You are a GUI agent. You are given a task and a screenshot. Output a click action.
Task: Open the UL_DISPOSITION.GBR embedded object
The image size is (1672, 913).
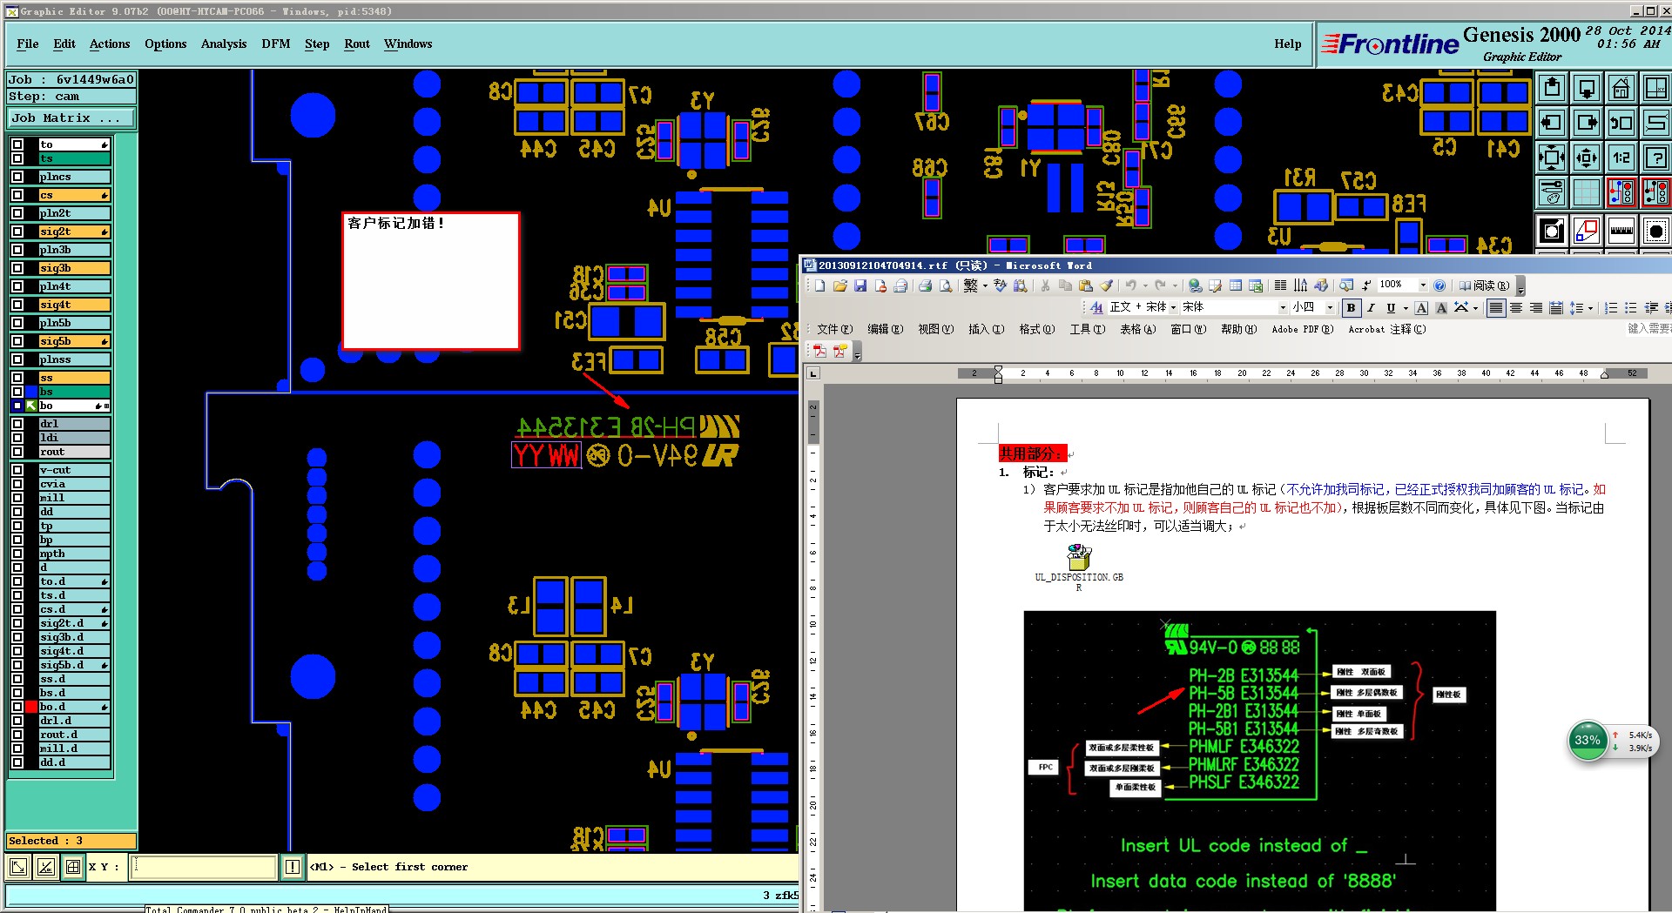(x=1079, y=567)
